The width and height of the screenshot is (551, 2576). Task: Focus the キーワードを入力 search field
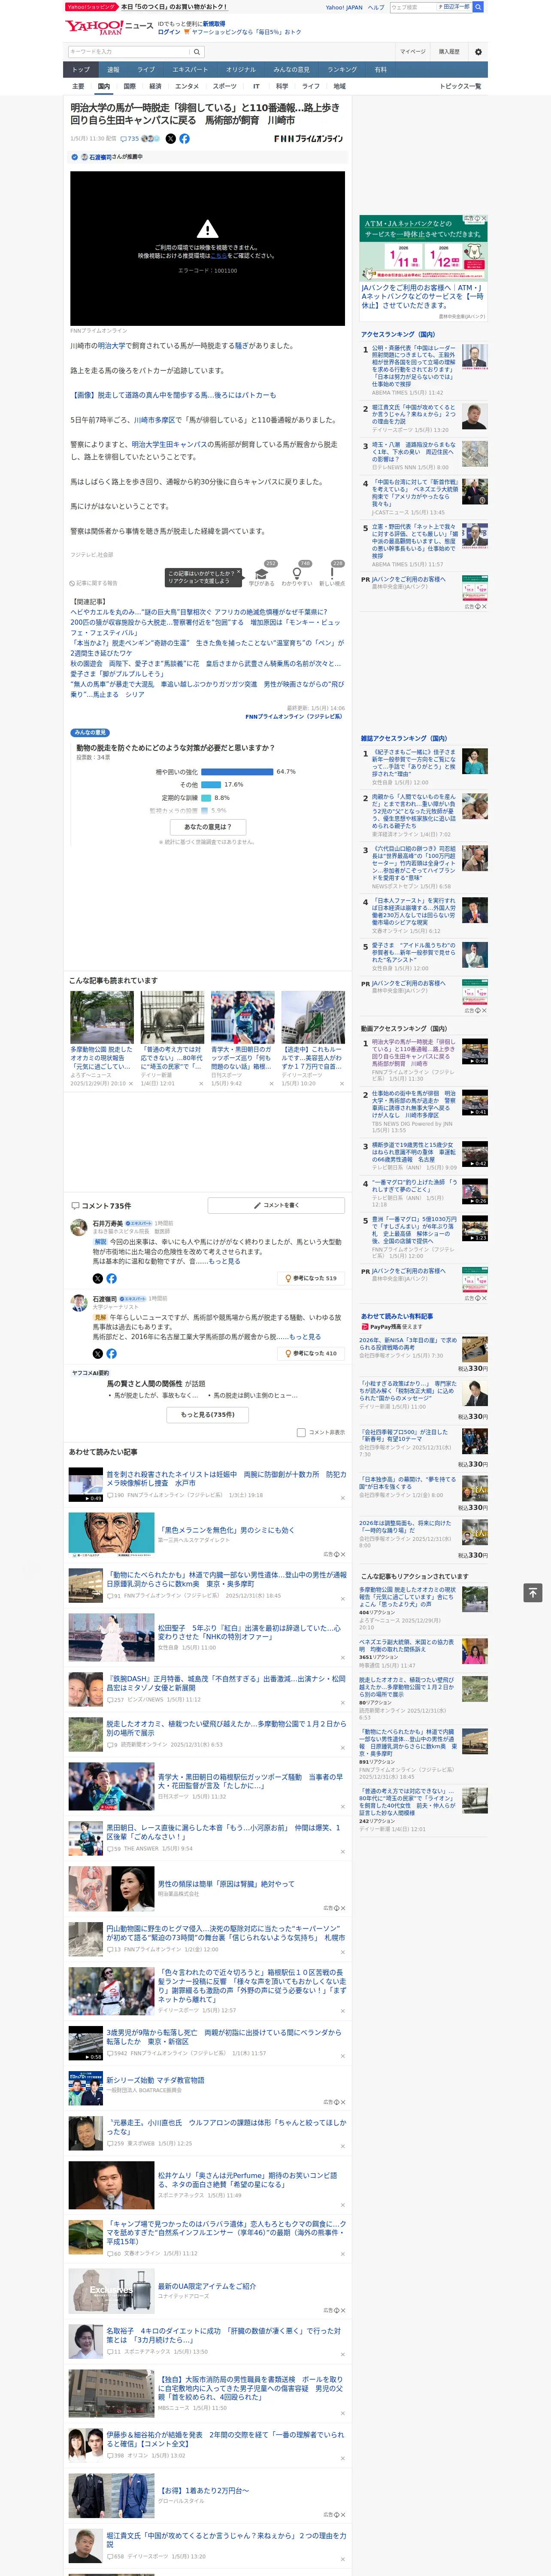[x=129, y=51]
